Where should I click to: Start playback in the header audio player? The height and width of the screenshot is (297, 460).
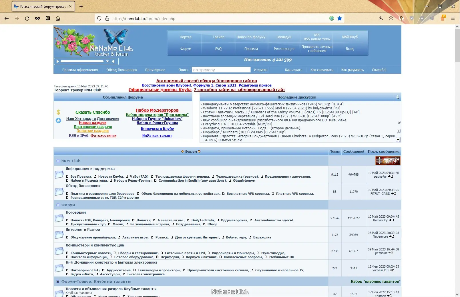point(58,61)
